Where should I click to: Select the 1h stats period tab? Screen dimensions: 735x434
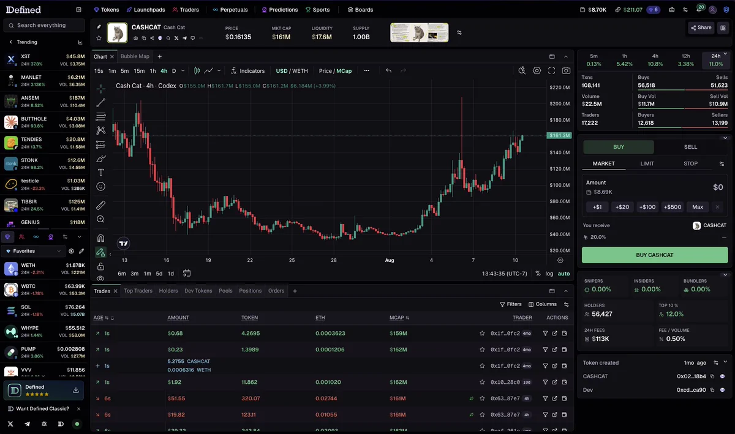coord(624,60)
